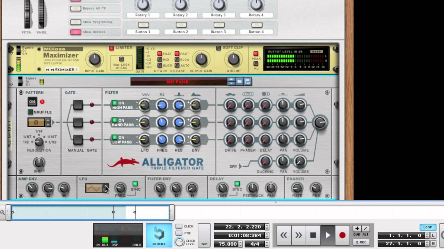Click the time signature stepper arrows at 4/4
The height and width of the screenshot is (249, 444).
[267, 244]
